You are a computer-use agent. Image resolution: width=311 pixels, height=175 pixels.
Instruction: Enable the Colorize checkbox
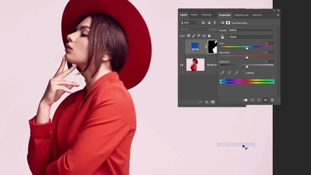click(x=244, y=73)
